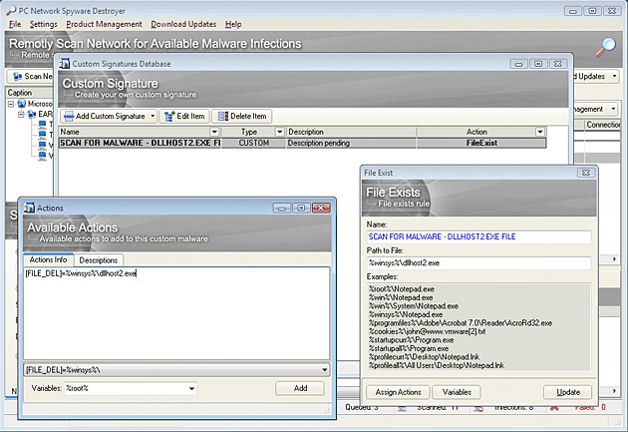
Task: Click the Assign Actions button
Action: [396, 392]
